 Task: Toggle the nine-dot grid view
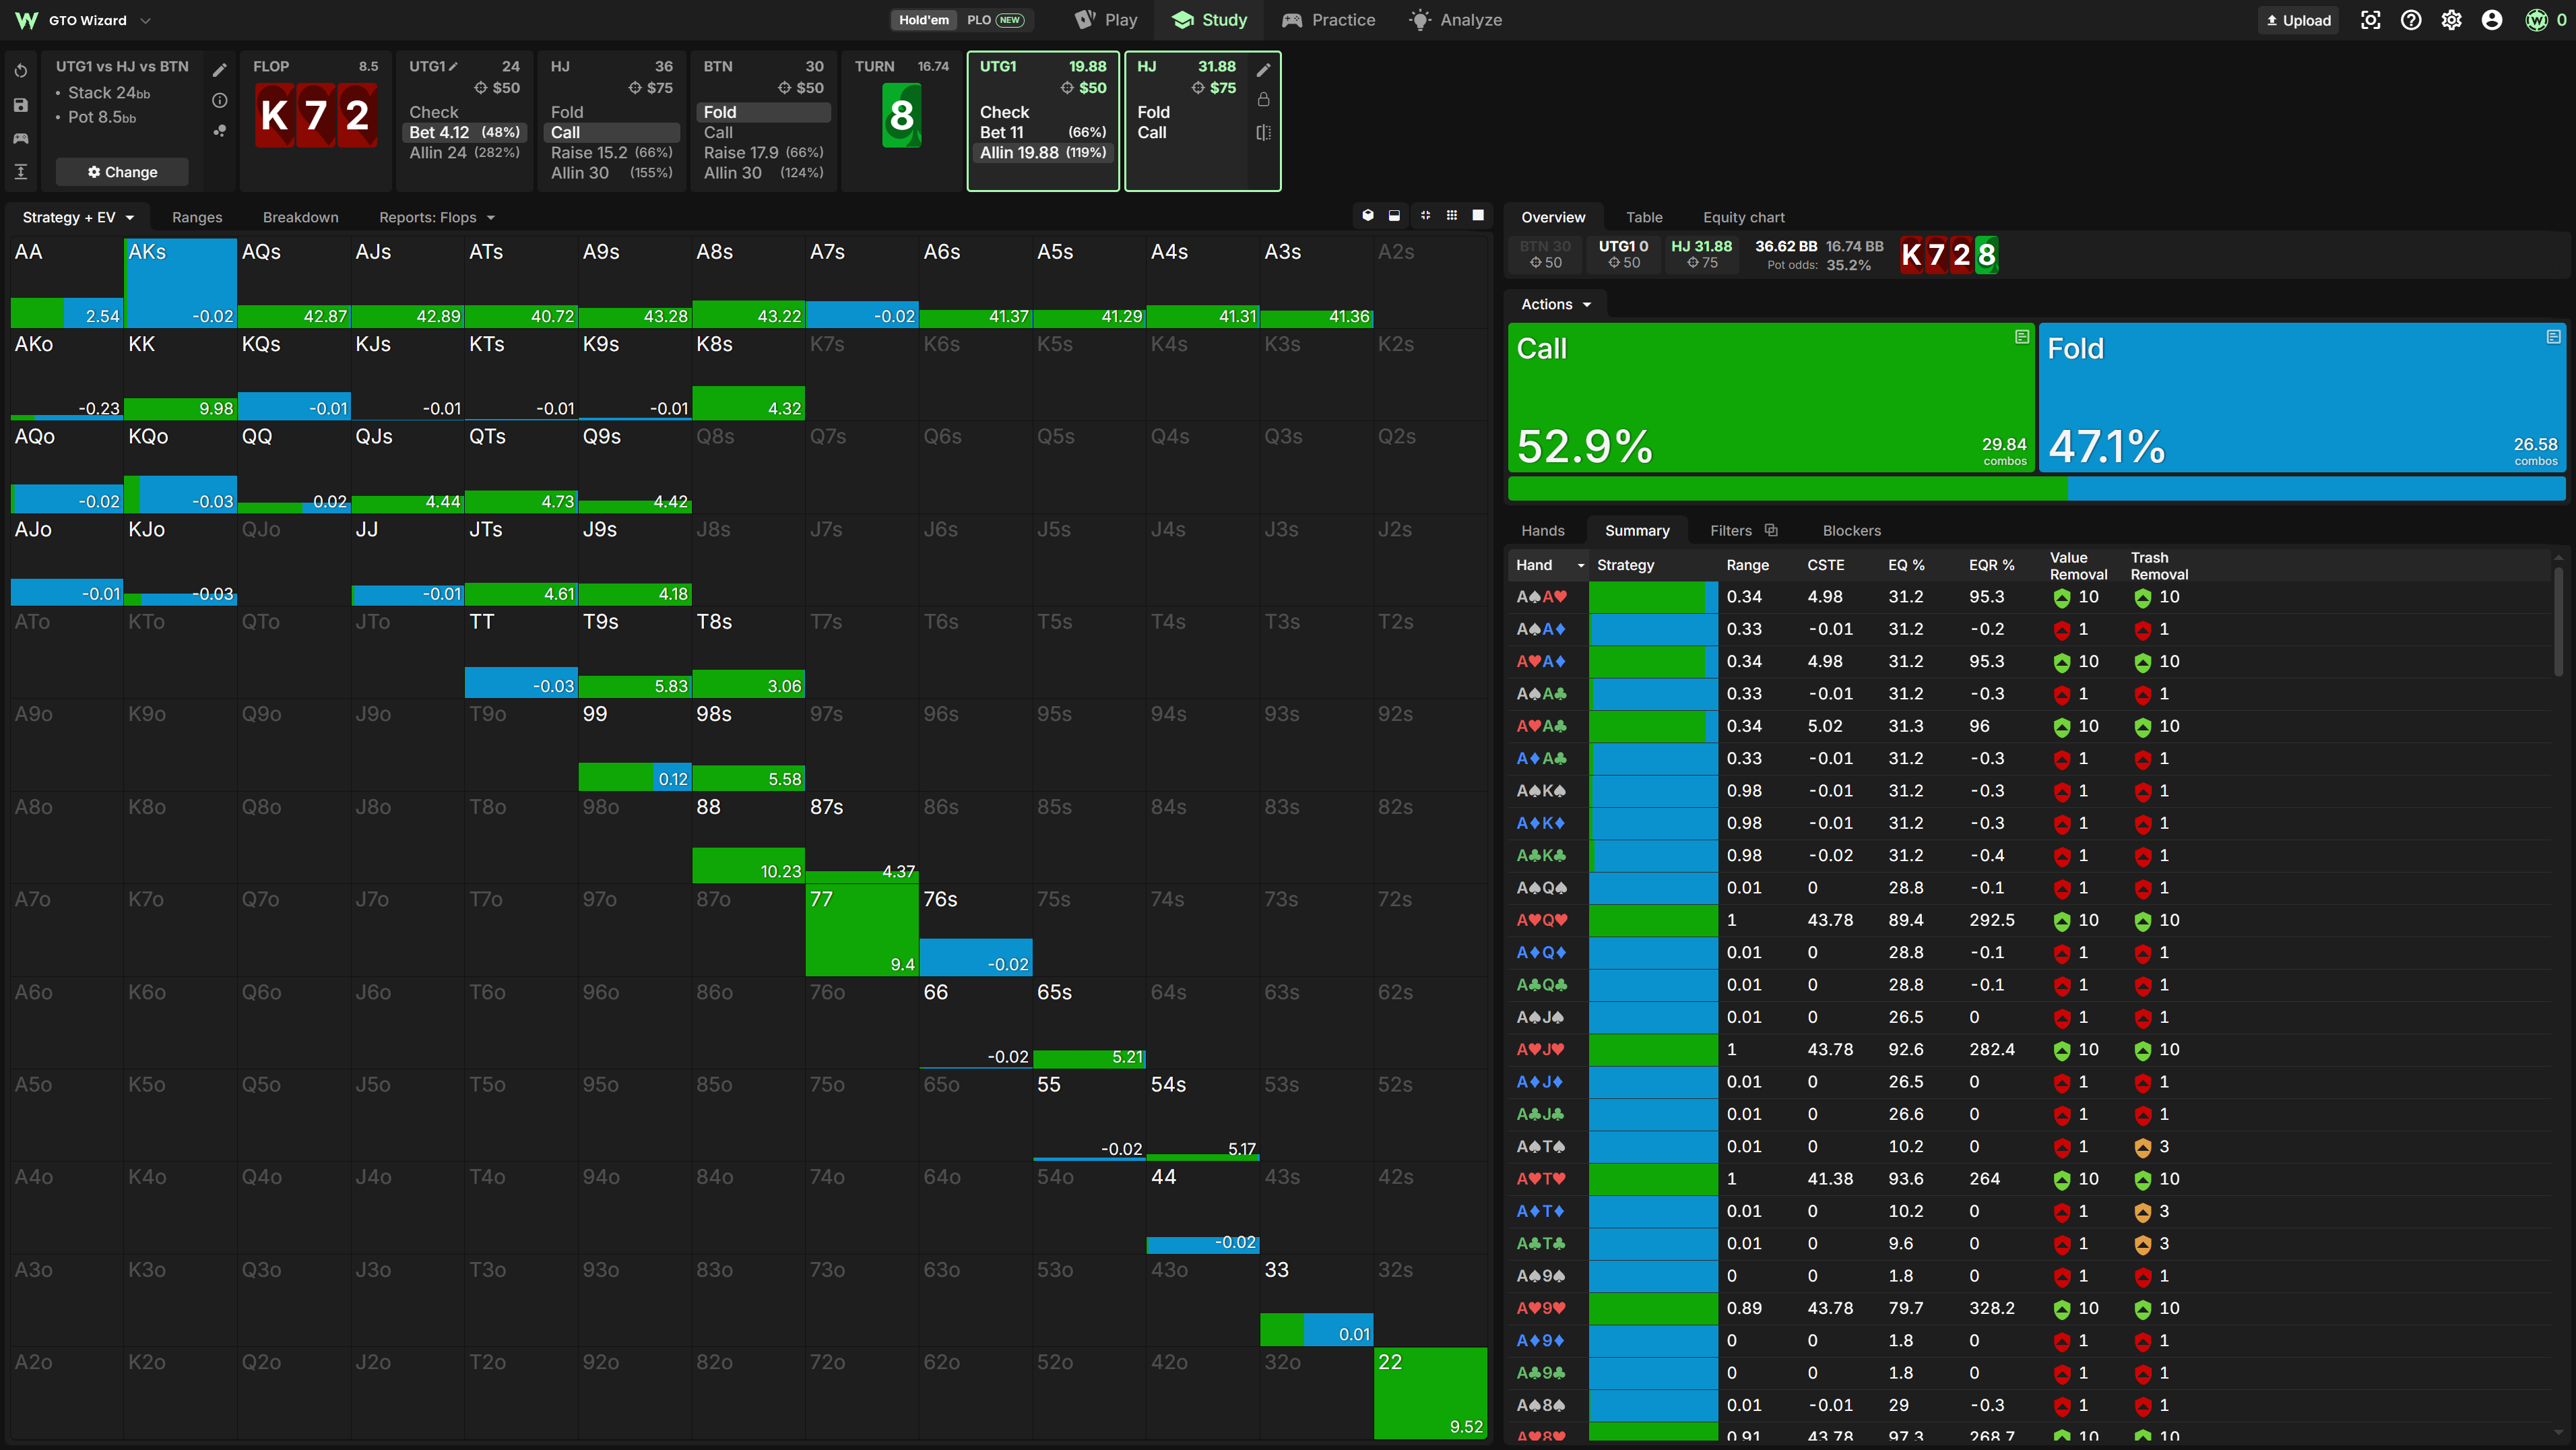pyautogui.click(x=1452, y=215)
